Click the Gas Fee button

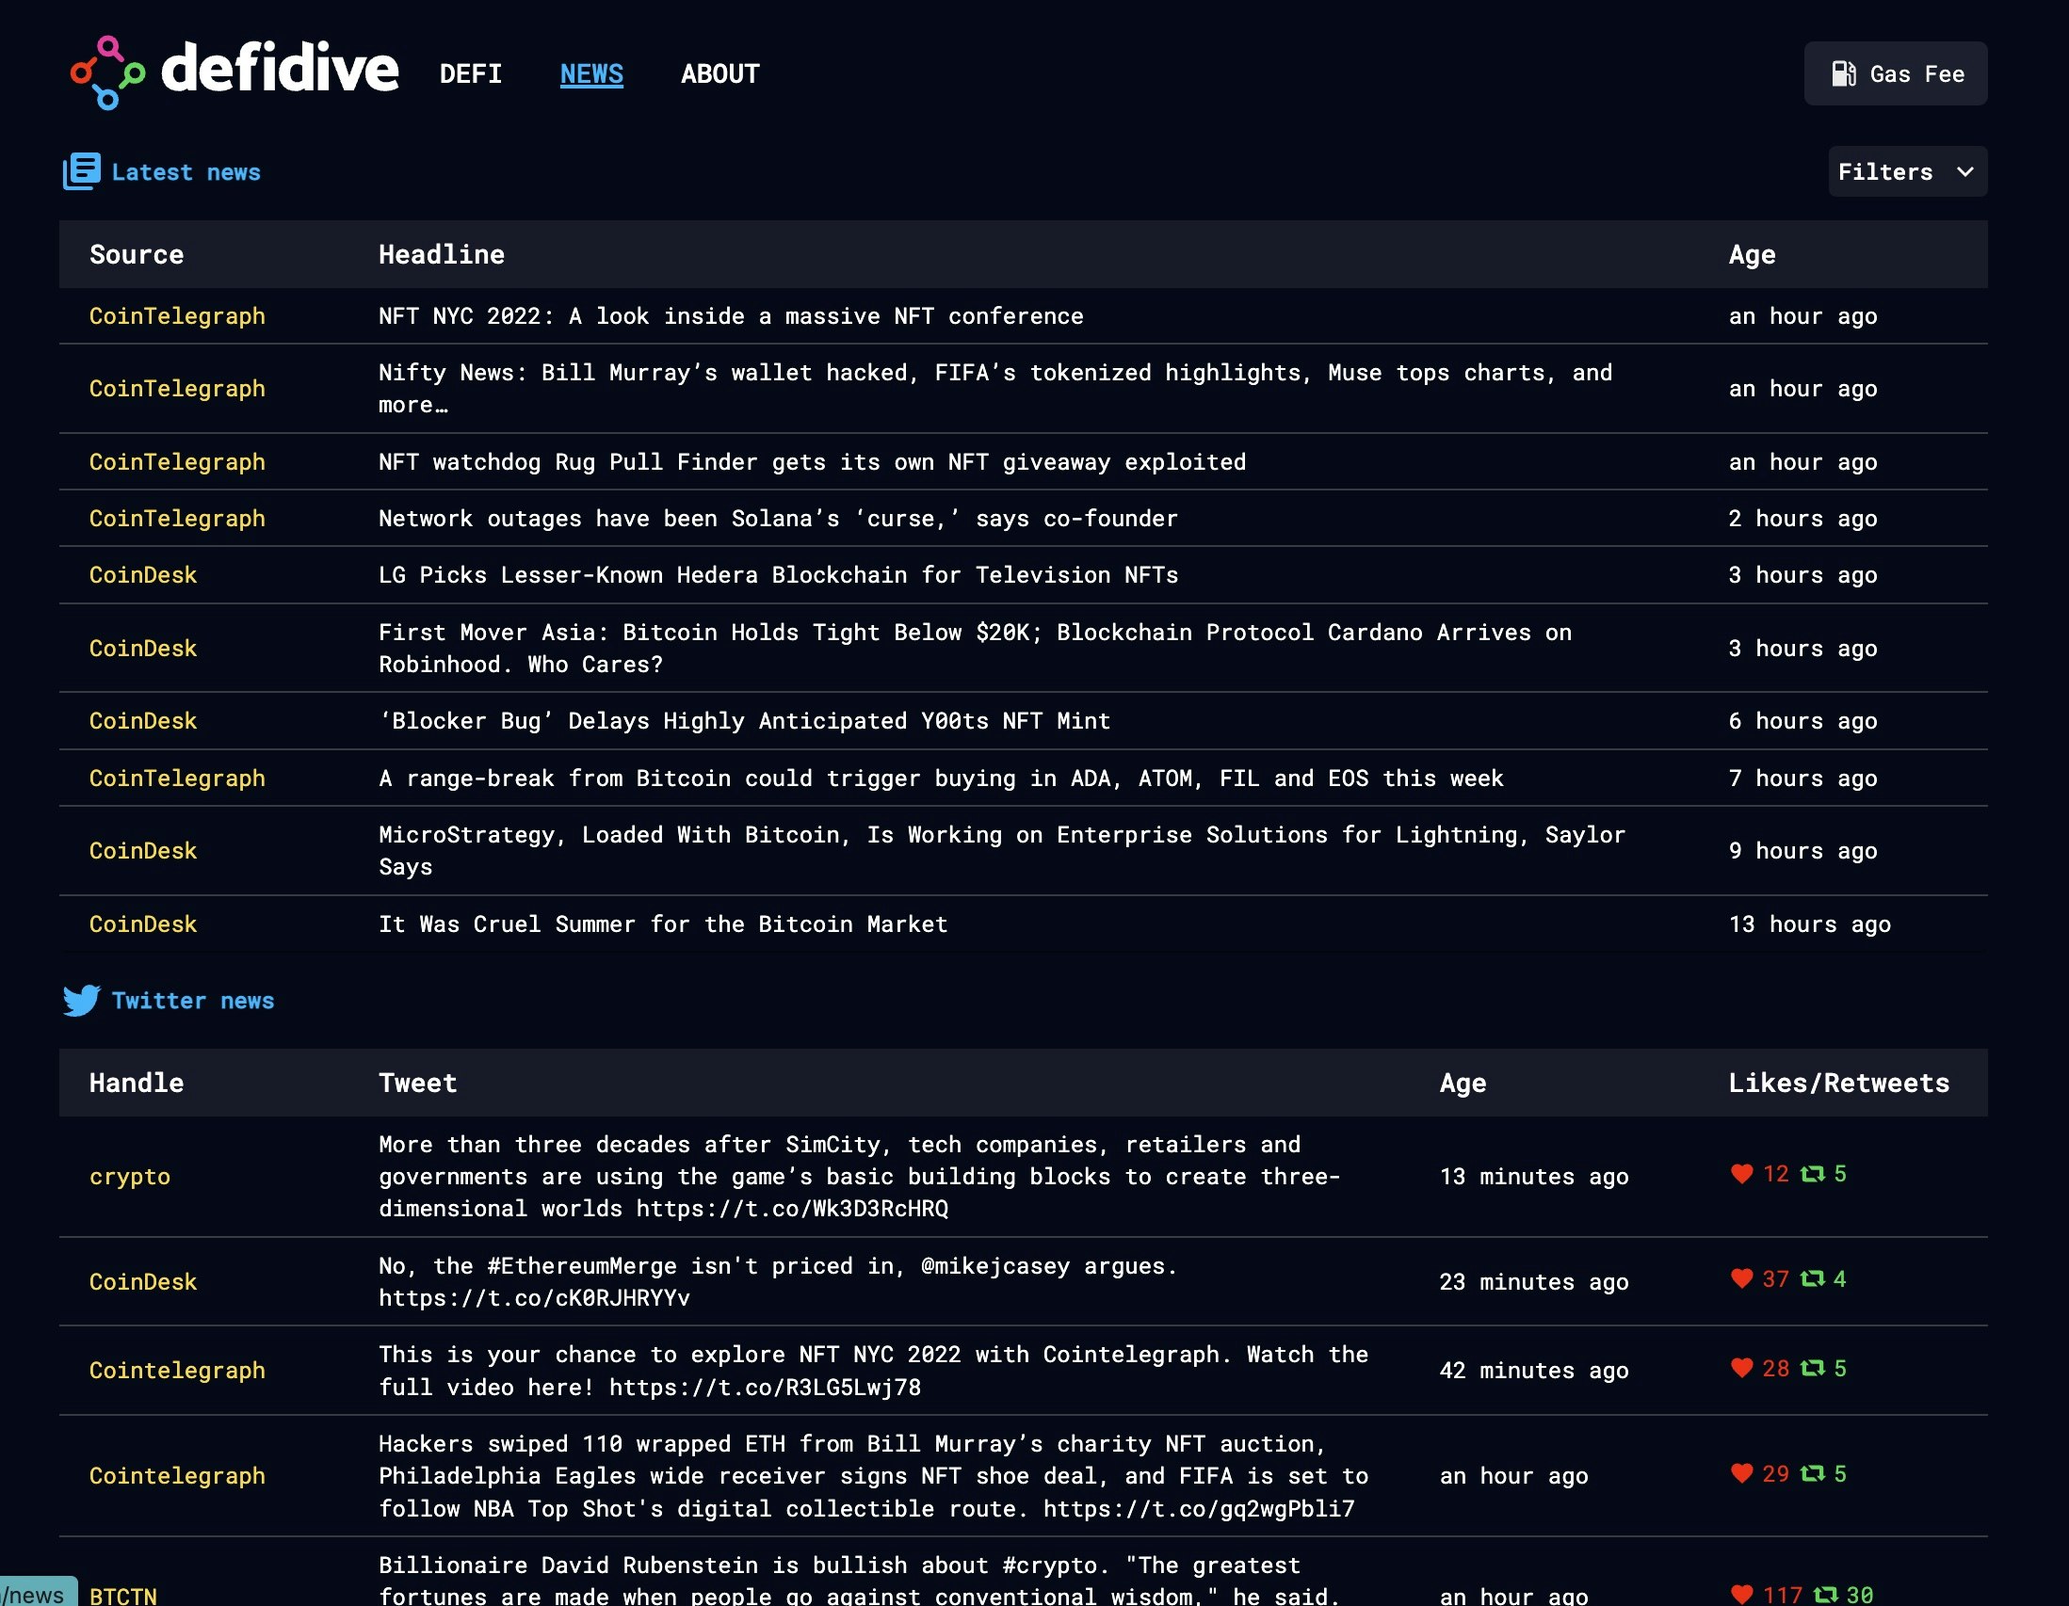coord(1896,73)
